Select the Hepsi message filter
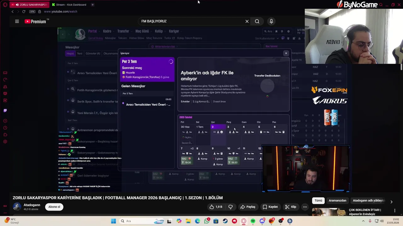 (x=70, y=53)
